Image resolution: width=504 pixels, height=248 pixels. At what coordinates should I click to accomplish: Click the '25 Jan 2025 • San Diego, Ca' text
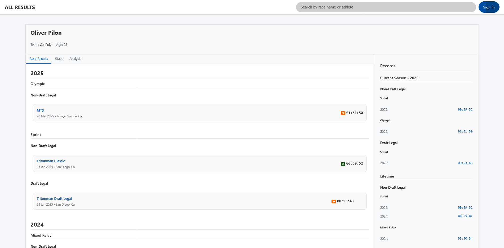tap(56, 167)
